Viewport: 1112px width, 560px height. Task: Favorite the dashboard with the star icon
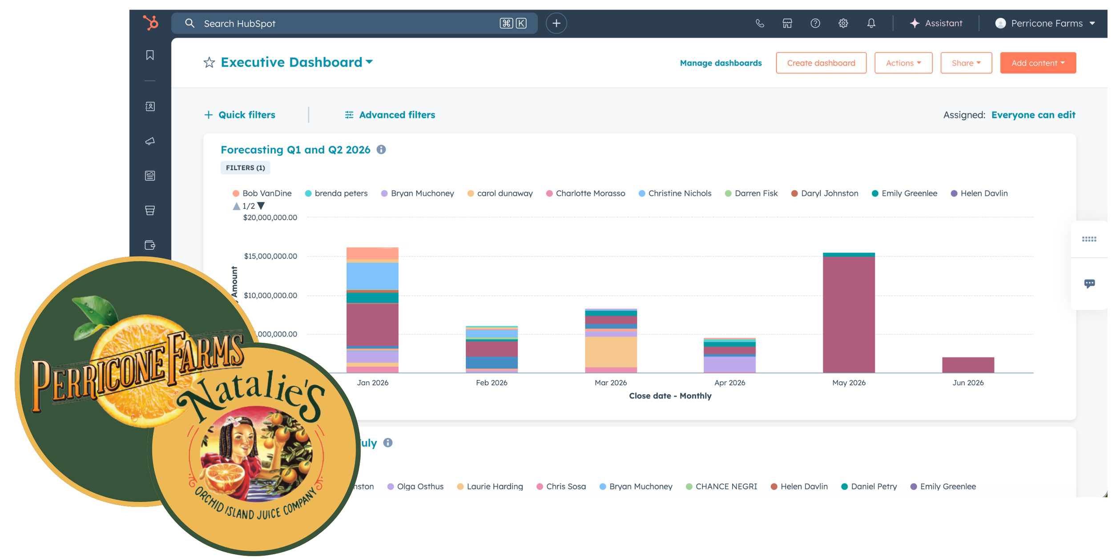209,62
